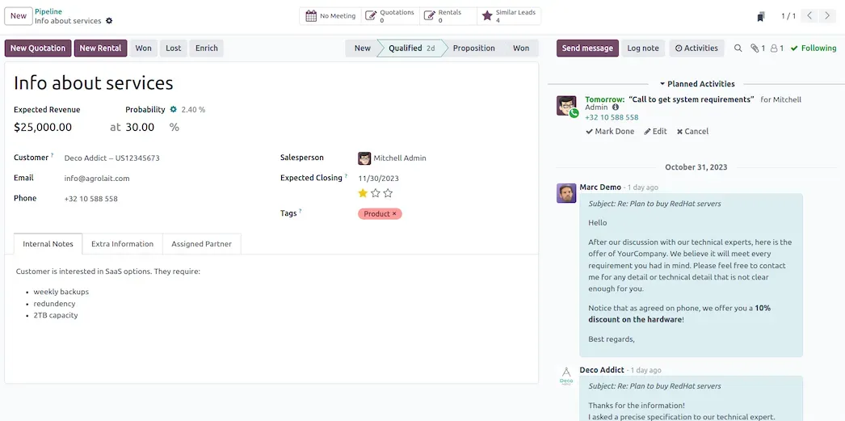The width and height of the screenshot is (845, 421).
Task: Click the gear icon beside the record title
Action: (110, 21)
